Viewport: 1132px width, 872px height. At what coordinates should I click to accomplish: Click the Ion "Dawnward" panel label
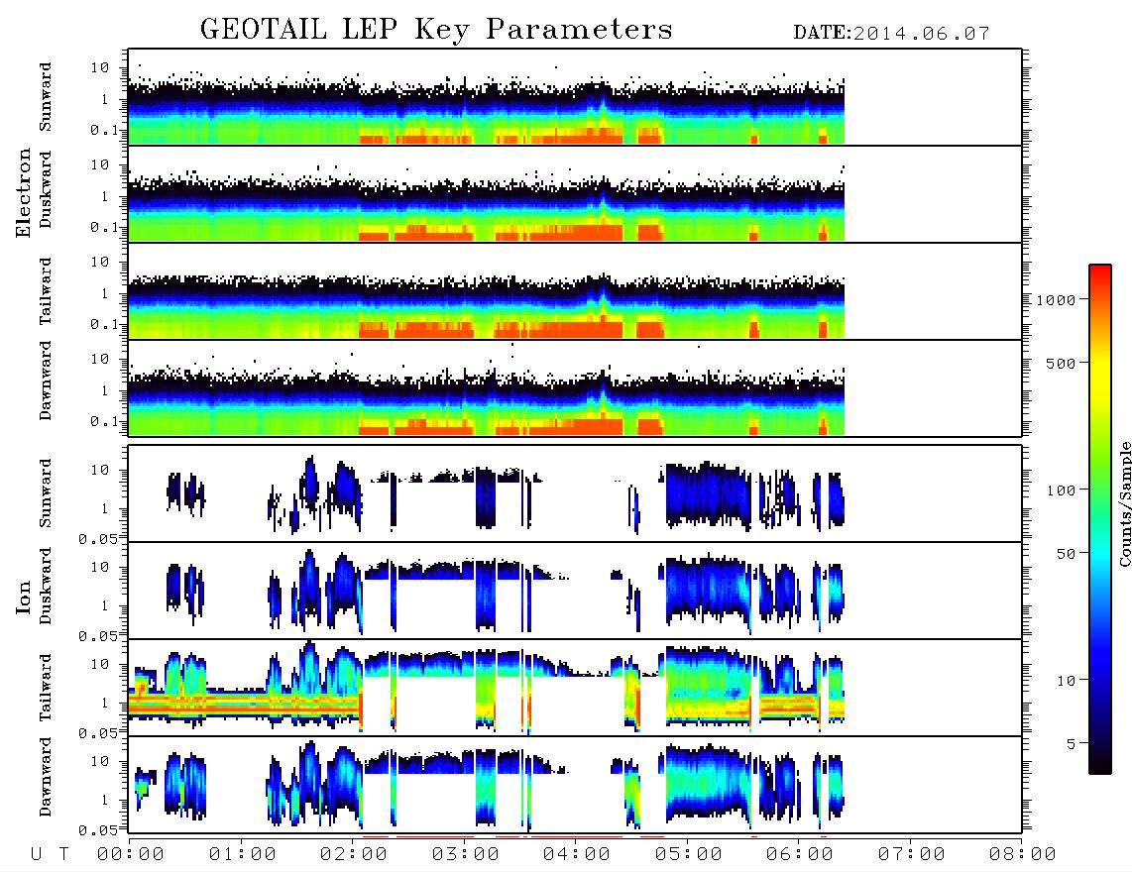[46, 777]
